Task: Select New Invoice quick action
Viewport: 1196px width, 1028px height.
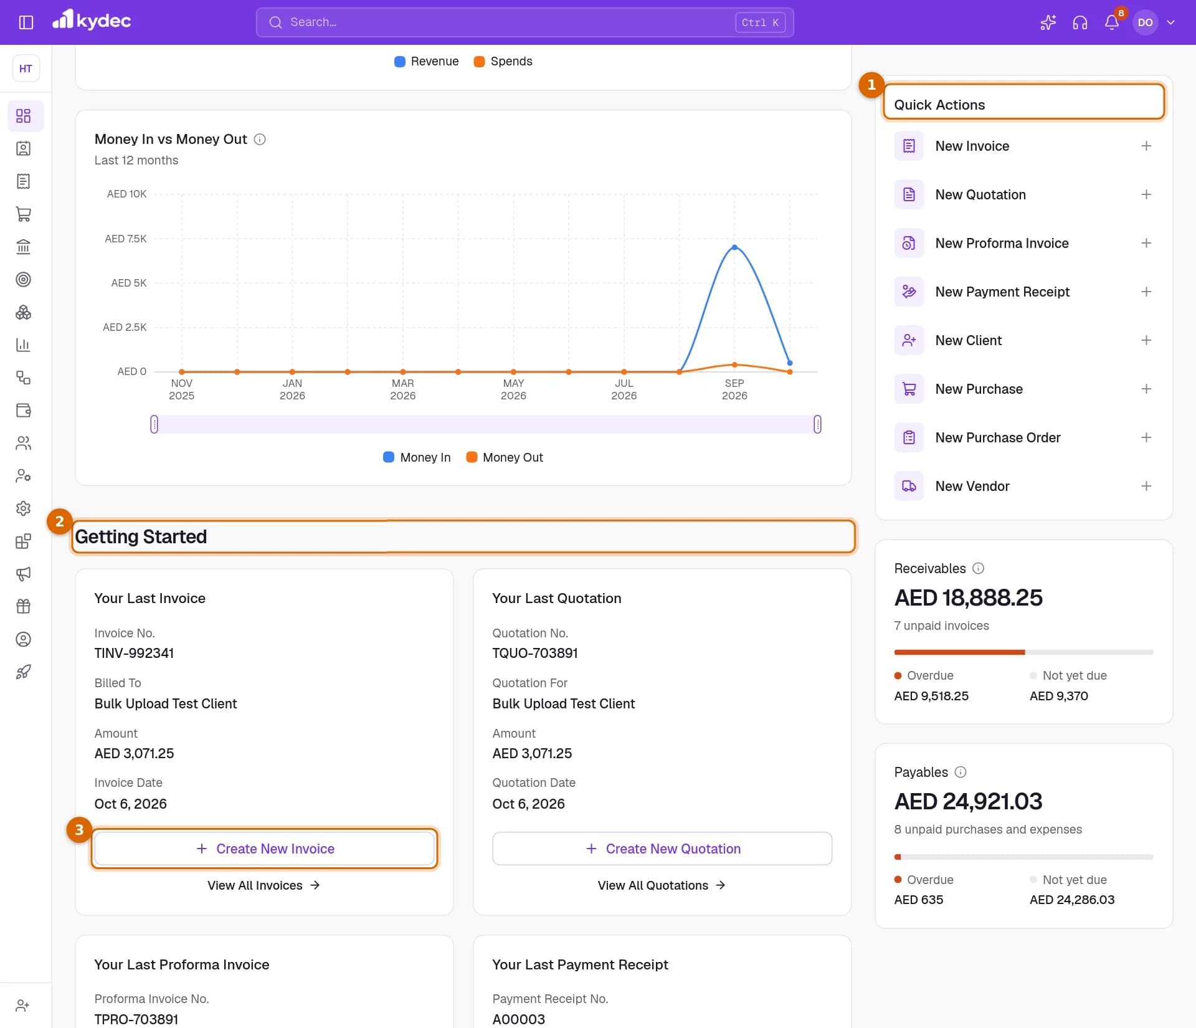Action: [1023, 146]
